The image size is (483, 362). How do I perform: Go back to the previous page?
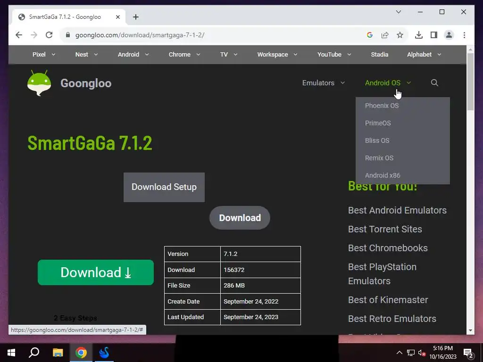point(19,35)
